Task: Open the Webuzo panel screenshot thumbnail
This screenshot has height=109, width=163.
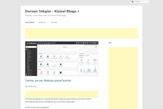Action: coord(62,59)
